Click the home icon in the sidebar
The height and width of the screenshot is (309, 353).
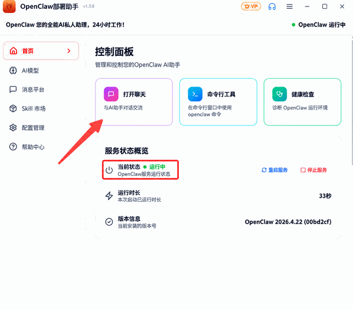pyautogui.click(x=14, y=51)
